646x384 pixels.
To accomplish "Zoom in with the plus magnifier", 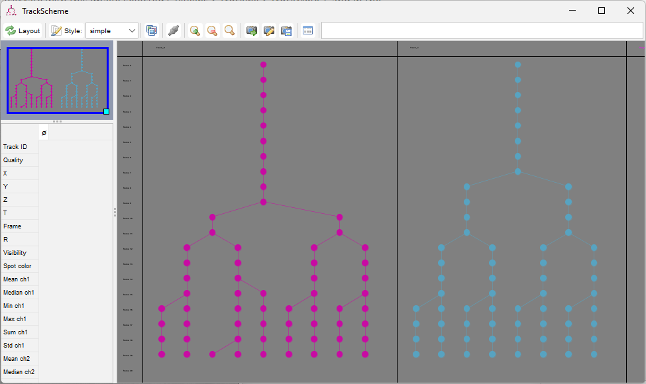I will pos(195,31).
